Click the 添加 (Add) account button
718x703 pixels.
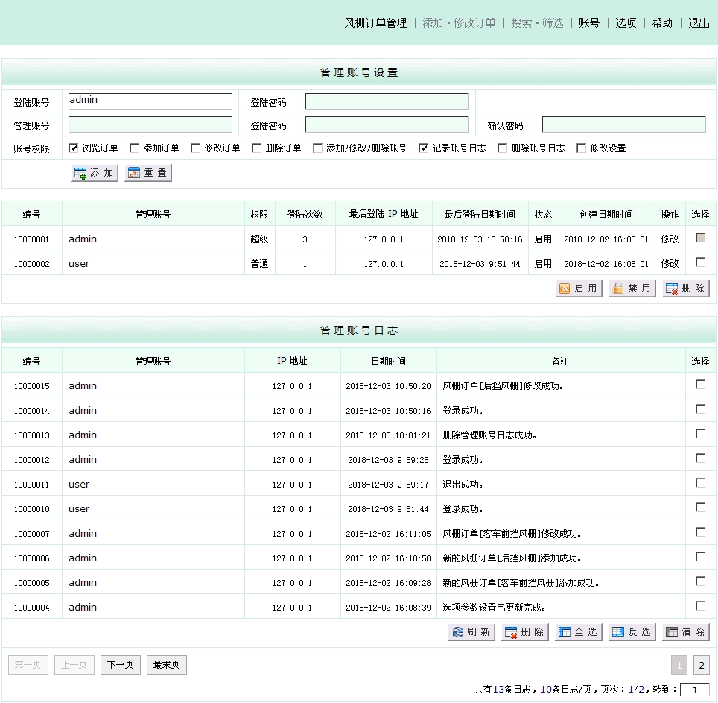95,173
